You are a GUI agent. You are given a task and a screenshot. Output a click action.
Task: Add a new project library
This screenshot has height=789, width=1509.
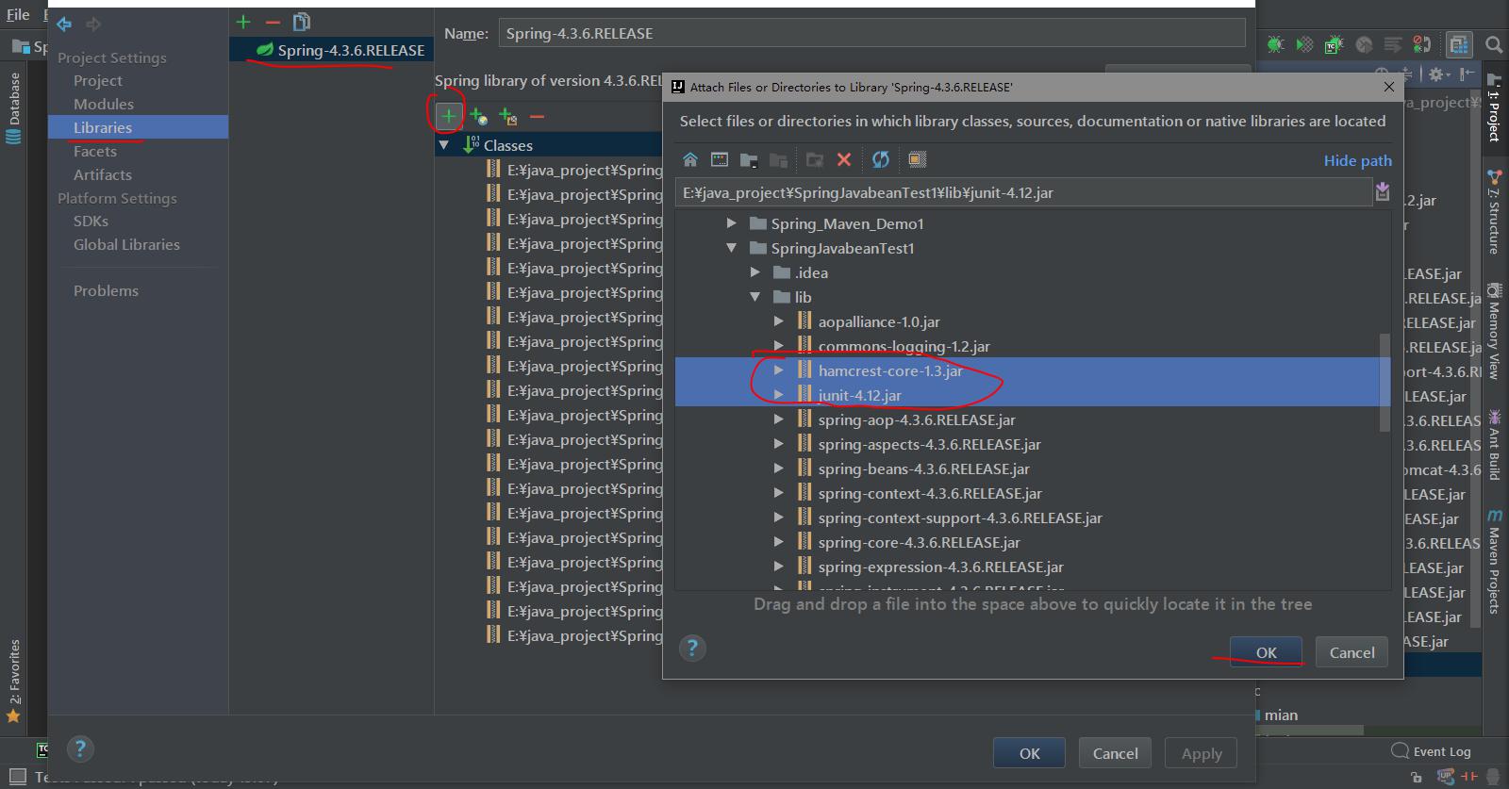[243, 22]
